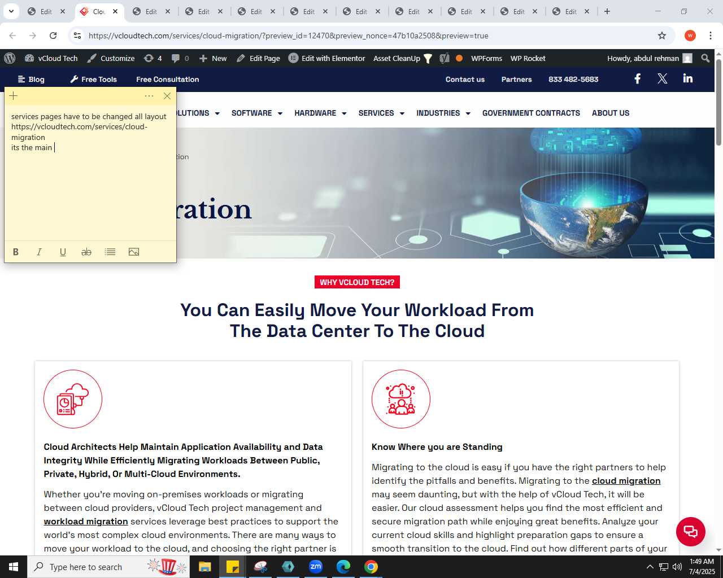
Task: Open Google Chrome from the taskbar
Action: [371, 567]
